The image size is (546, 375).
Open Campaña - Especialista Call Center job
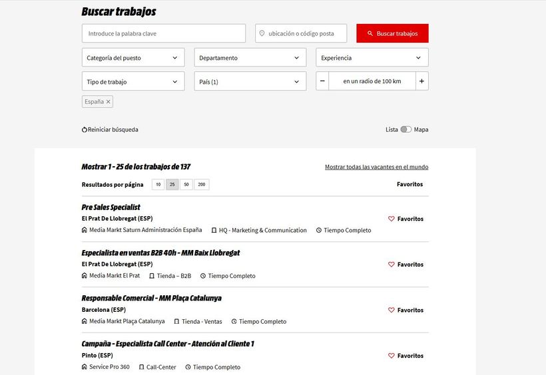[x=168, y=344]
